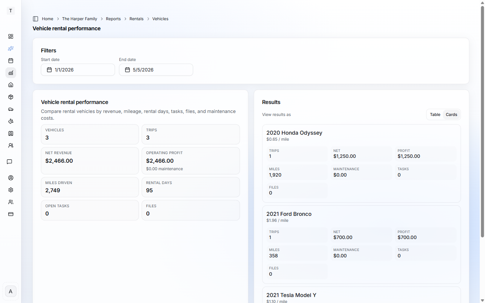Switch results view to Table
This screenshot has height=303, width=485.
(x=435, y=114)
